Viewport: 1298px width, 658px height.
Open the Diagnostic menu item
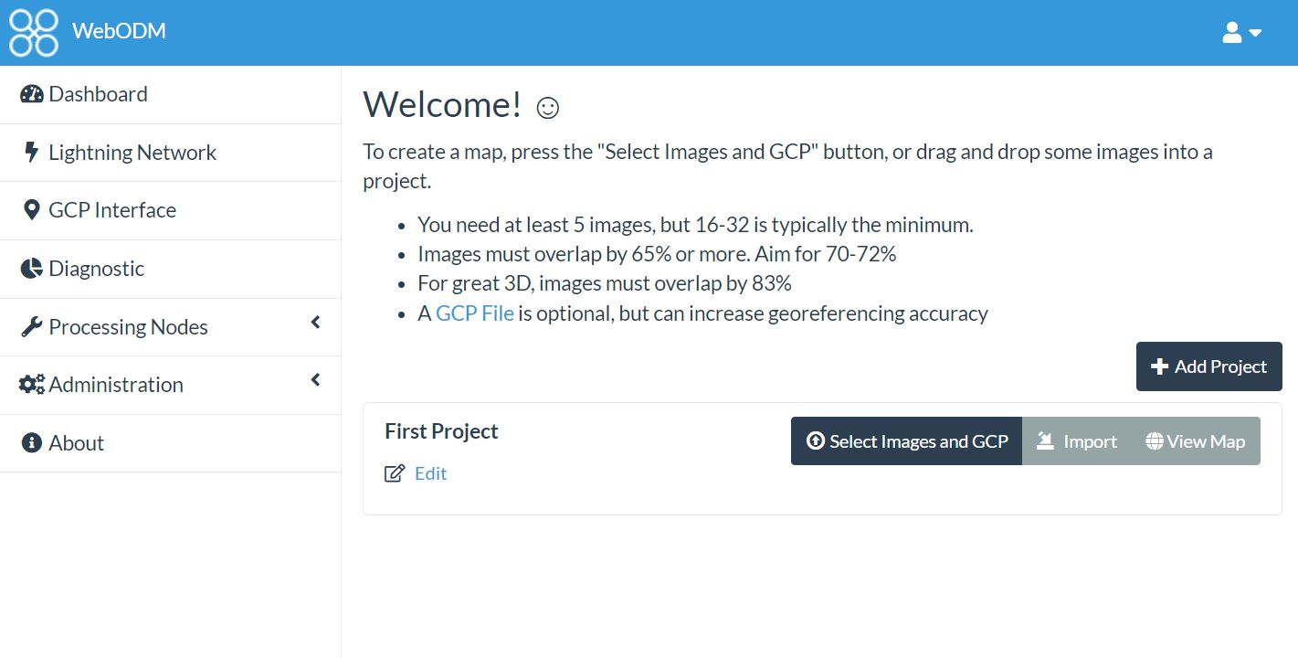tap(171, 269)
